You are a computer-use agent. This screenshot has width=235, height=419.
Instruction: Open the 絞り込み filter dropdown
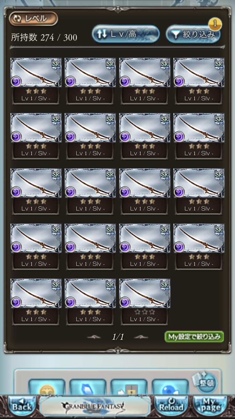[193, 34]
